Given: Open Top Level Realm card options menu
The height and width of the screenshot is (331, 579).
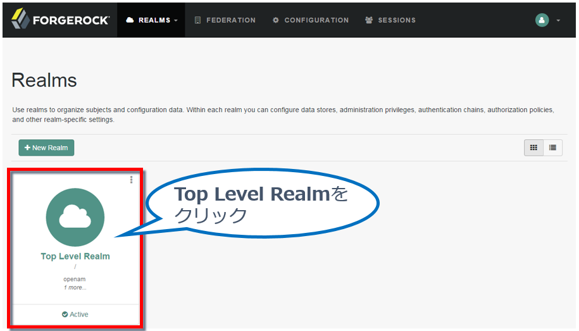Looking at the screenshot, I should [x=131, y=180].
